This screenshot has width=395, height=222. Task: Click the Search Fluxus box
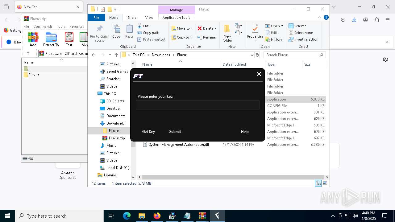pos(294,55)
